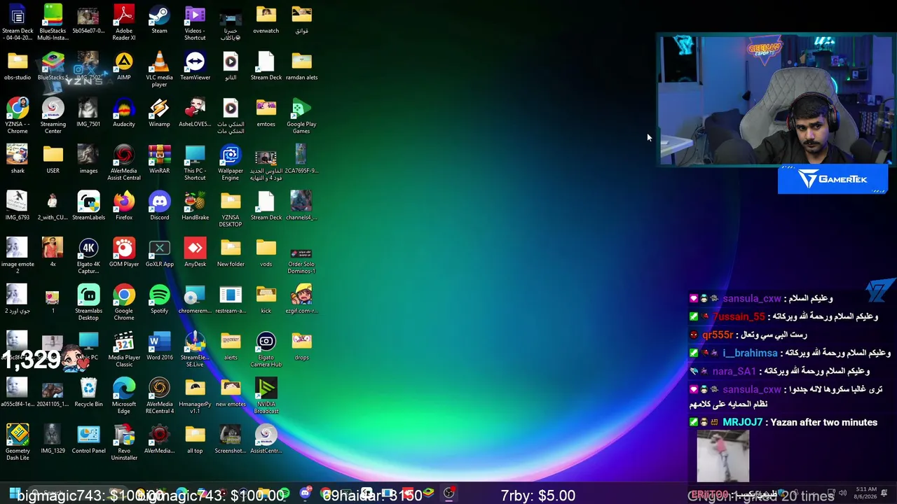Click the obs-studio folder icon

coord(18,66)
